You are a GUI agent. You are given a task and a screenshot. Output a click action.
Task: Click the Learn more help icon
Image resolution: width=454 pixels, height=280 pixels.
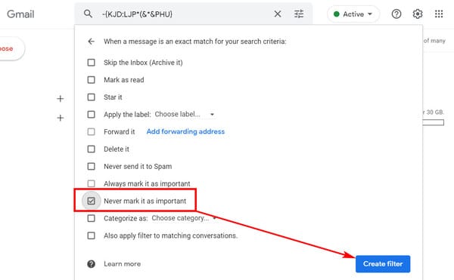tap(92, 264)
